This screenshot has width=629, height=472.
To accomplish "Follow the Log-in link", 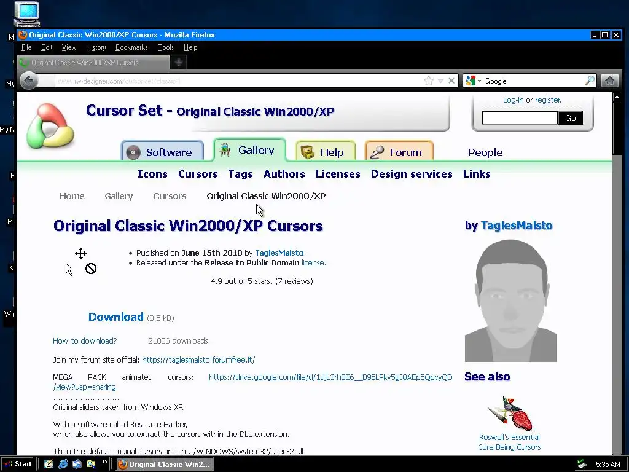I will click(513, 100).
